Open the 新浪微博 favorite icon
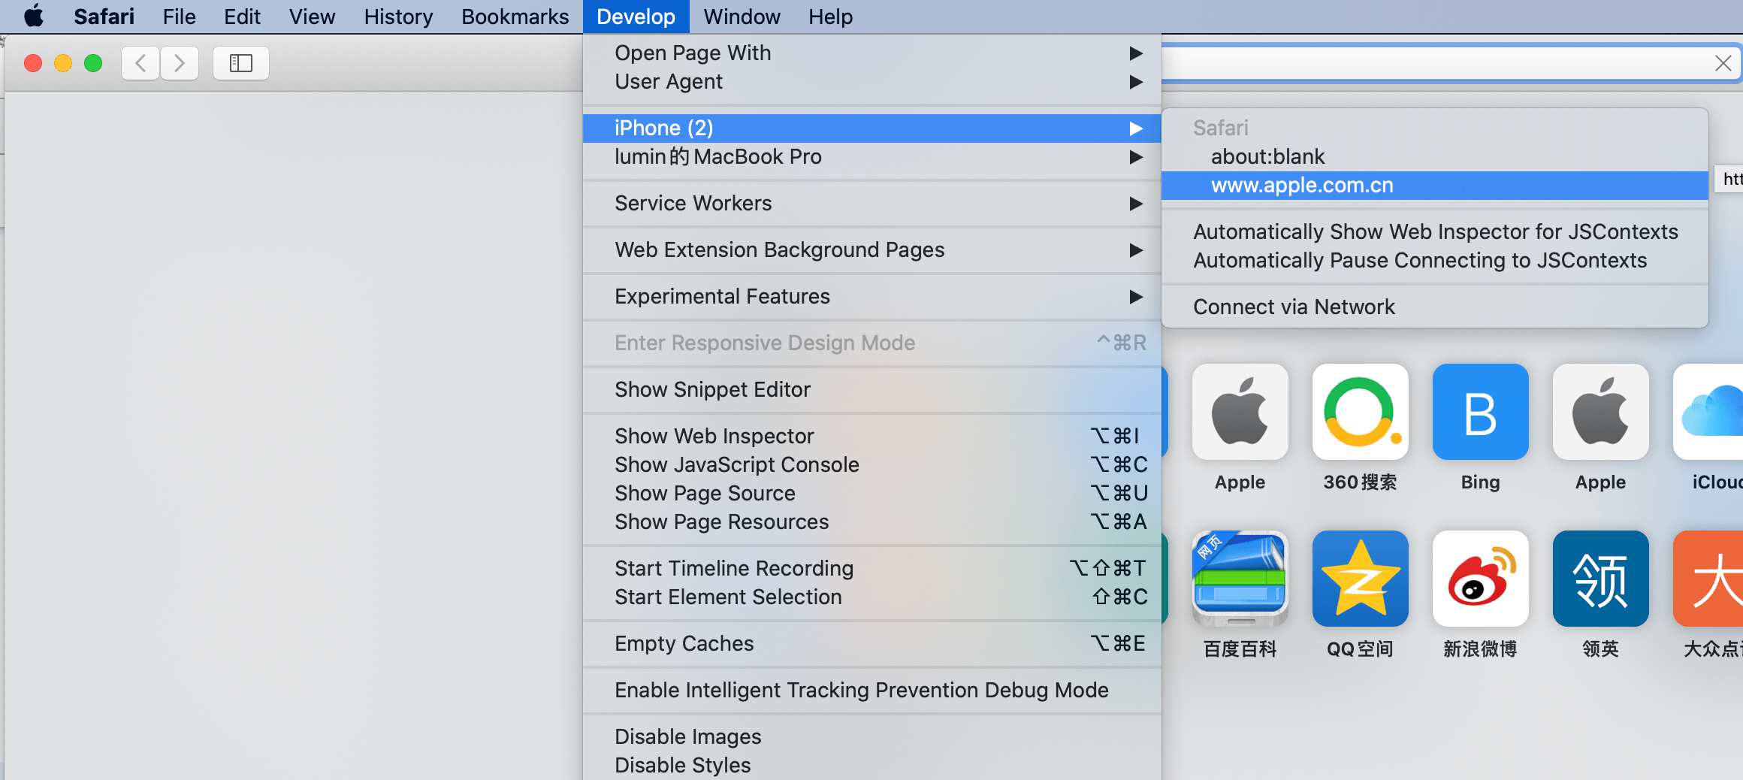The width and height of the screenshot is (1743, 780). [x=1479, y=579]
